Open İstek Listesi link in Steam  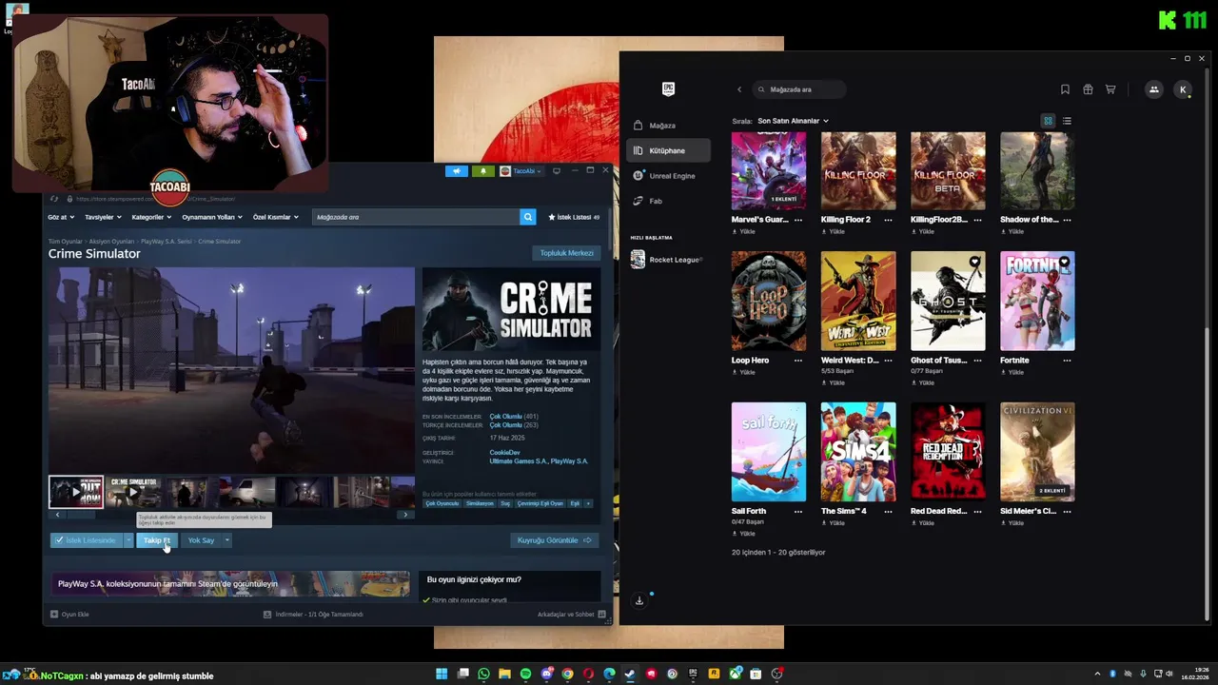point(574,217)
